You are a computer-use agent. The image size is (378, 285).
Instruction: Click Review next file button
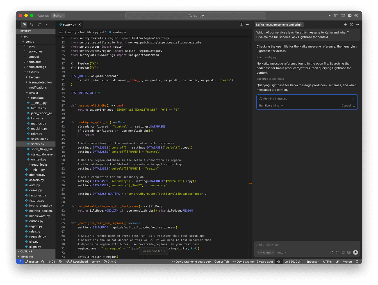coord(153,251)
